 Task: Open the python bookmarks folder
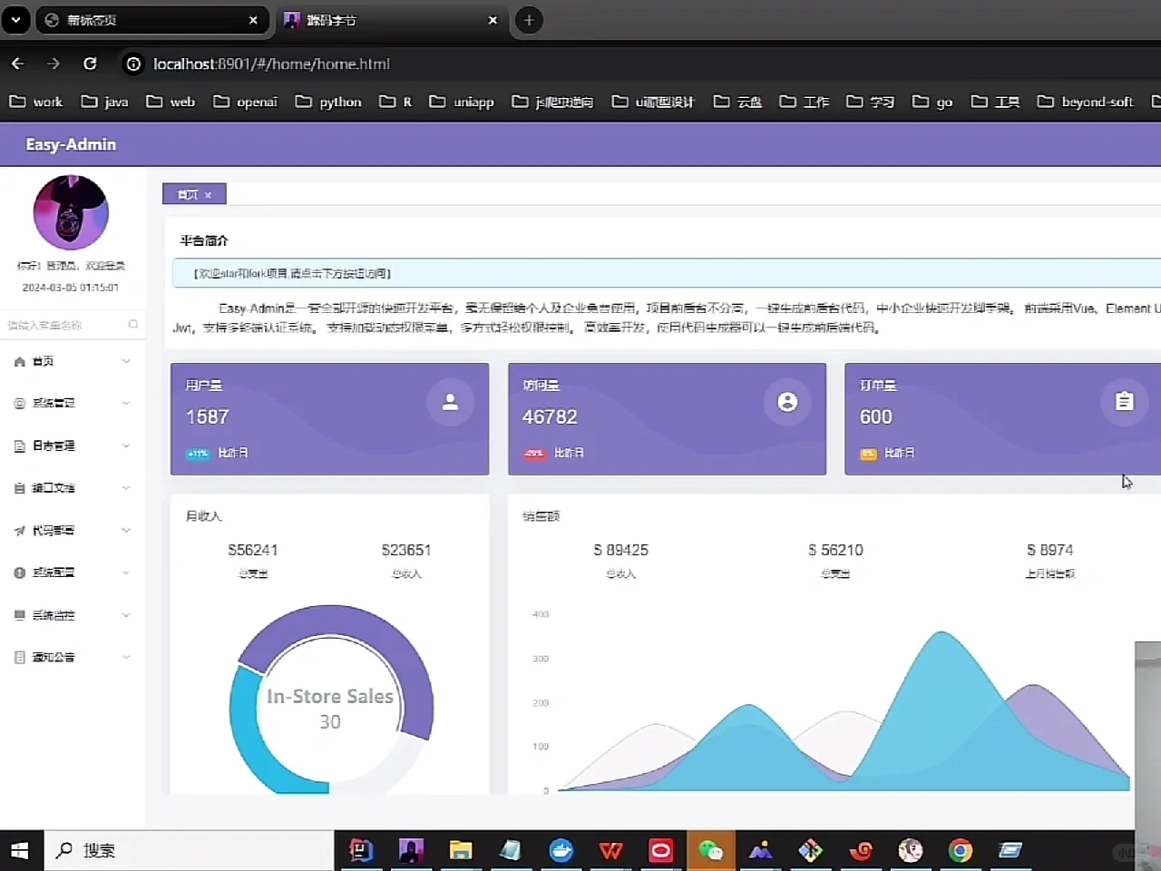click(329, 102)
